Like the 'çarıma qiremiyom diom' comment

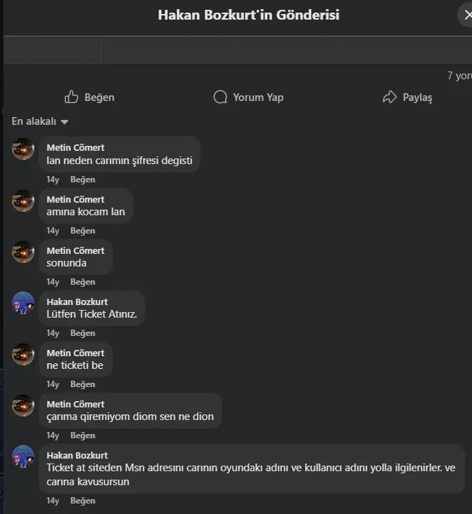click(x=82, y=435)
